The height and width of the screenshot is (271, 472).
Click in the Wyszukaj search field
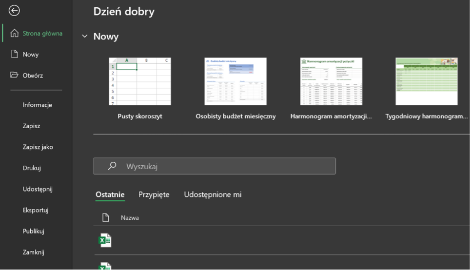[224, 166]
